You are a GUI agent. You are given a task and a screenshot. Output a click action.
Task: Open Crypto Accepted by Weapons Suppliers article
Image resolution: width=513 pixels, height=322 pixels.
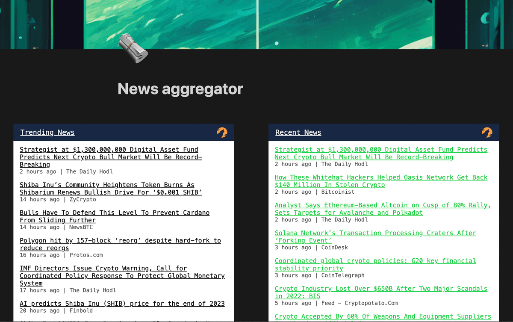click(383, 316)
